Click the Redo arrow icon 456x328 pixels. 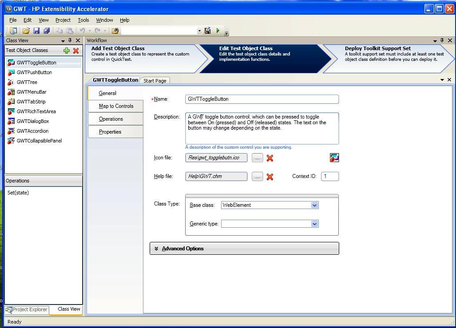[97, 31]
